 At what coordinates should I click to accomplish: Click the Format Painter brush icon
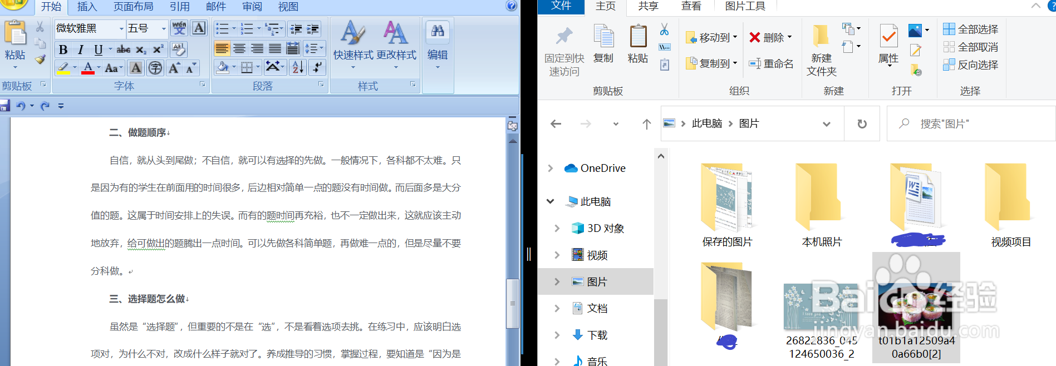(x=40, y=59)
